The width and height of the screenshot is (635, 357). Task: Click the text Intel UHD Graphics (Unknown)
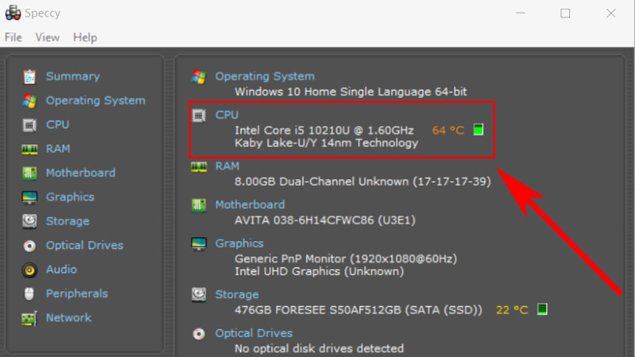click(x=319, y=271)
